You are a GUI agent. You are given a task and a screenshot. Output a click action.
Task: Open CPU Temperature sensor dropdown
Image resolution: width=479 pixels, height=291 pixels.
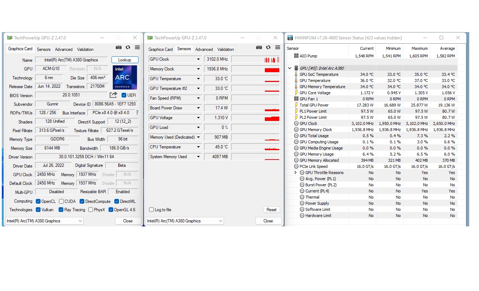pos(198,147)
